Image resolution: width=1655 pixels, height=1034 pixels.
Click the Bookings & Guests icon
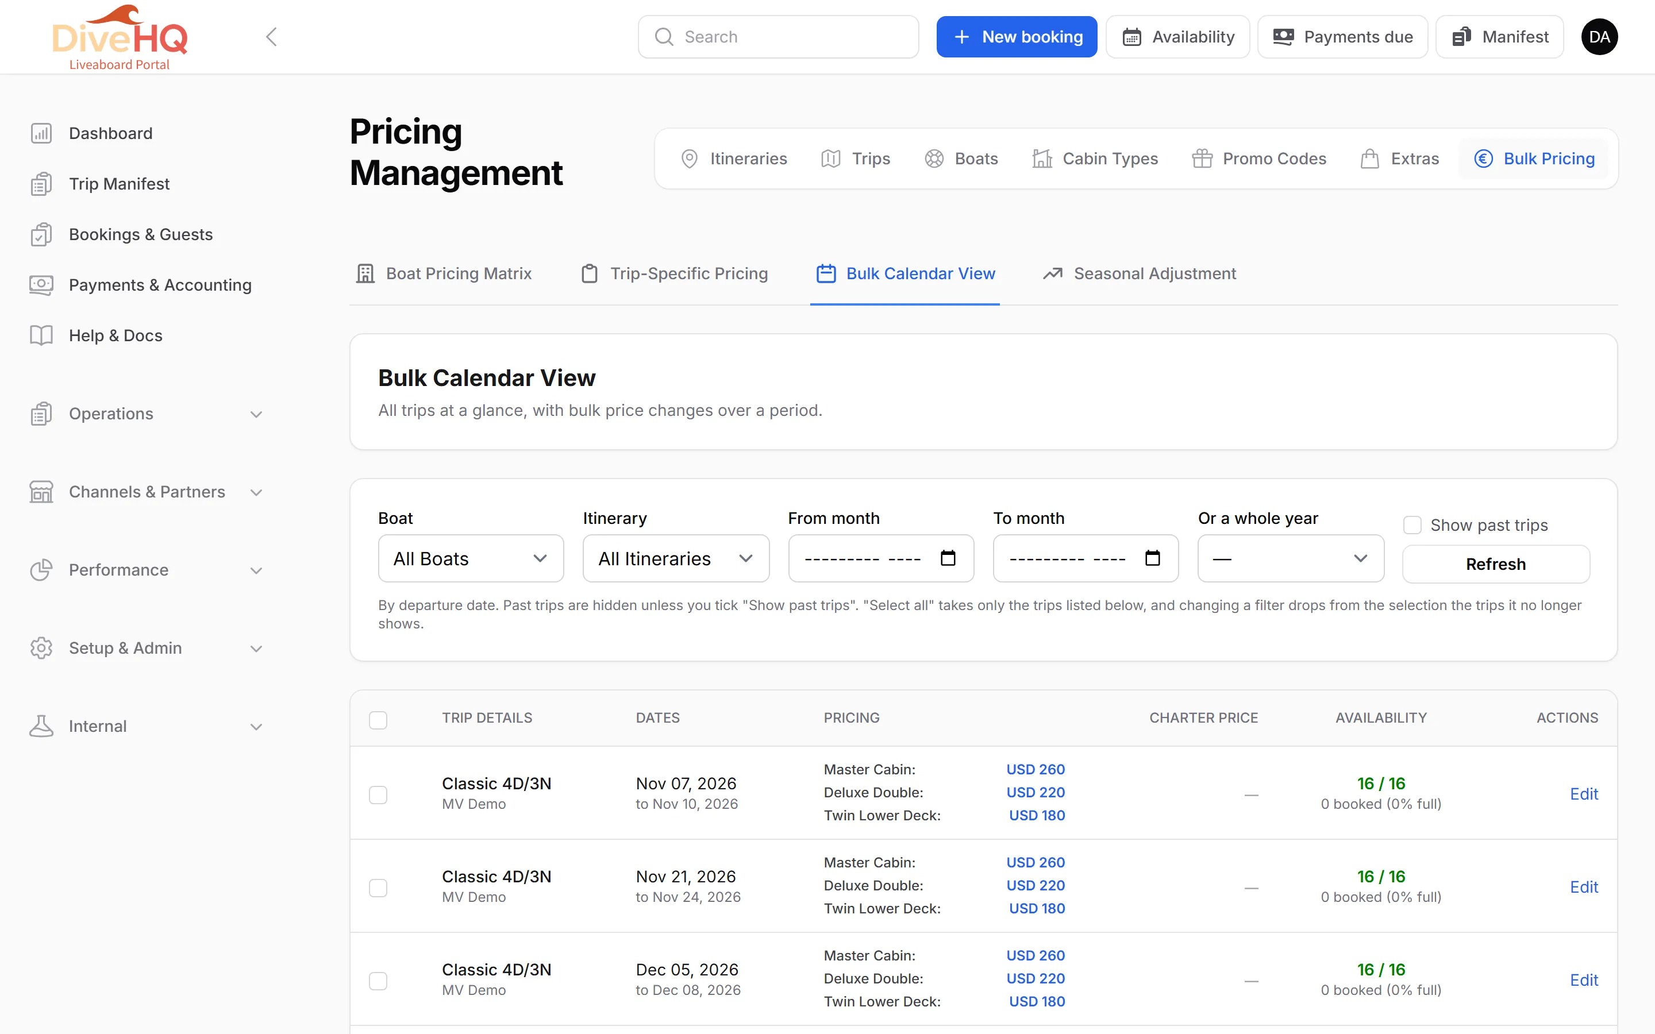[x=41, y=234]
